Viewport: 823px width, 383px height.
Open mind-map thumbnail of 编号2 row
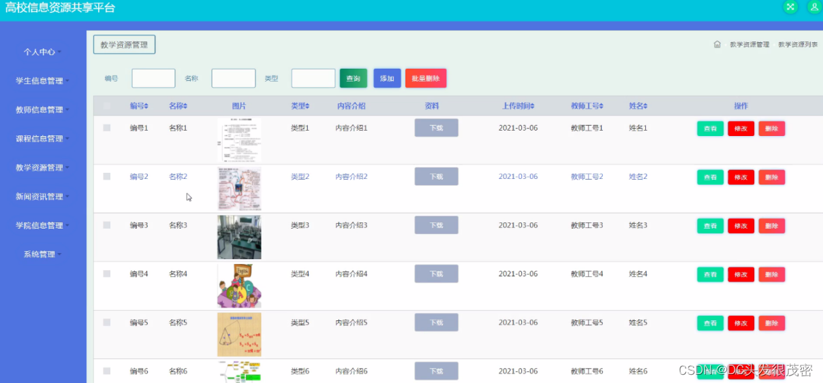[x=239, y=188]
